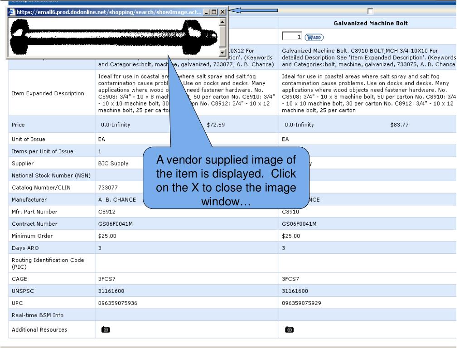
Task: Click the National Stock Number (NSN) label
Action: (51, 175)
